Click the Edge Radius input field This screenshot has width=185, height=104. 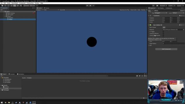click(173, 44)
